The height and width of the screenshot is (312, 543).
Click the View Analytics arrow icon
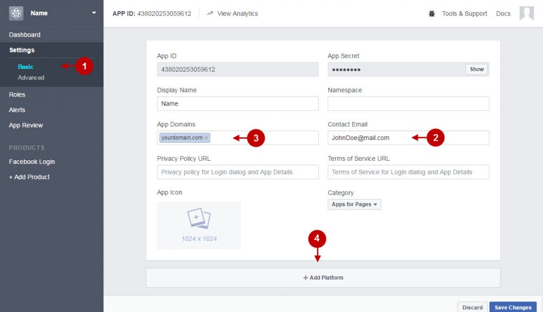pyautogui.click(x=209, y=13)
